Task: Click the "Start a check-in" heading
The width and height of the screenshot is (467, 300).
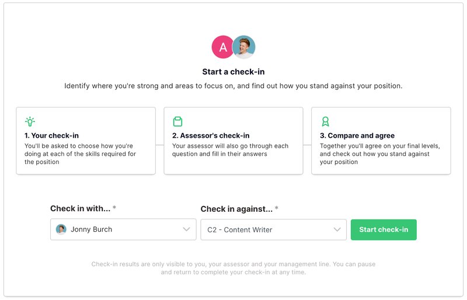Action: 233,72
